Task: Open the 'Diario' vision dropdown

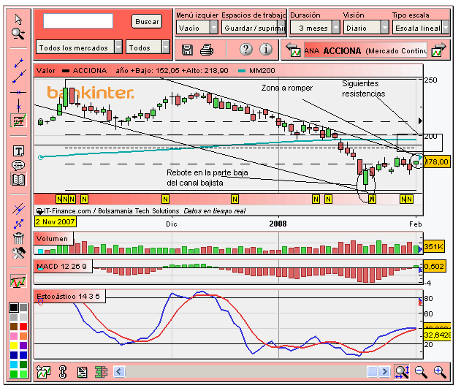Action: tap(366, 28)
